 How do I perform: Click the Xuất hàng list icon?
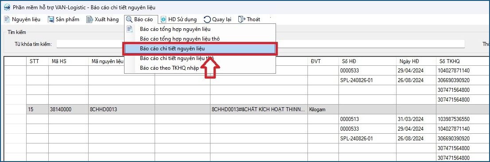click(x=90, y=19)
